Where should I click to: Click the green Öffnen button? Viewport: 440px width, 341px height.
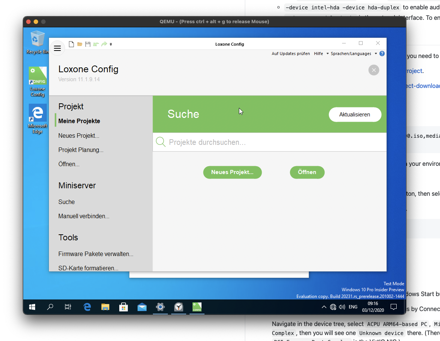tap(307, 172)
